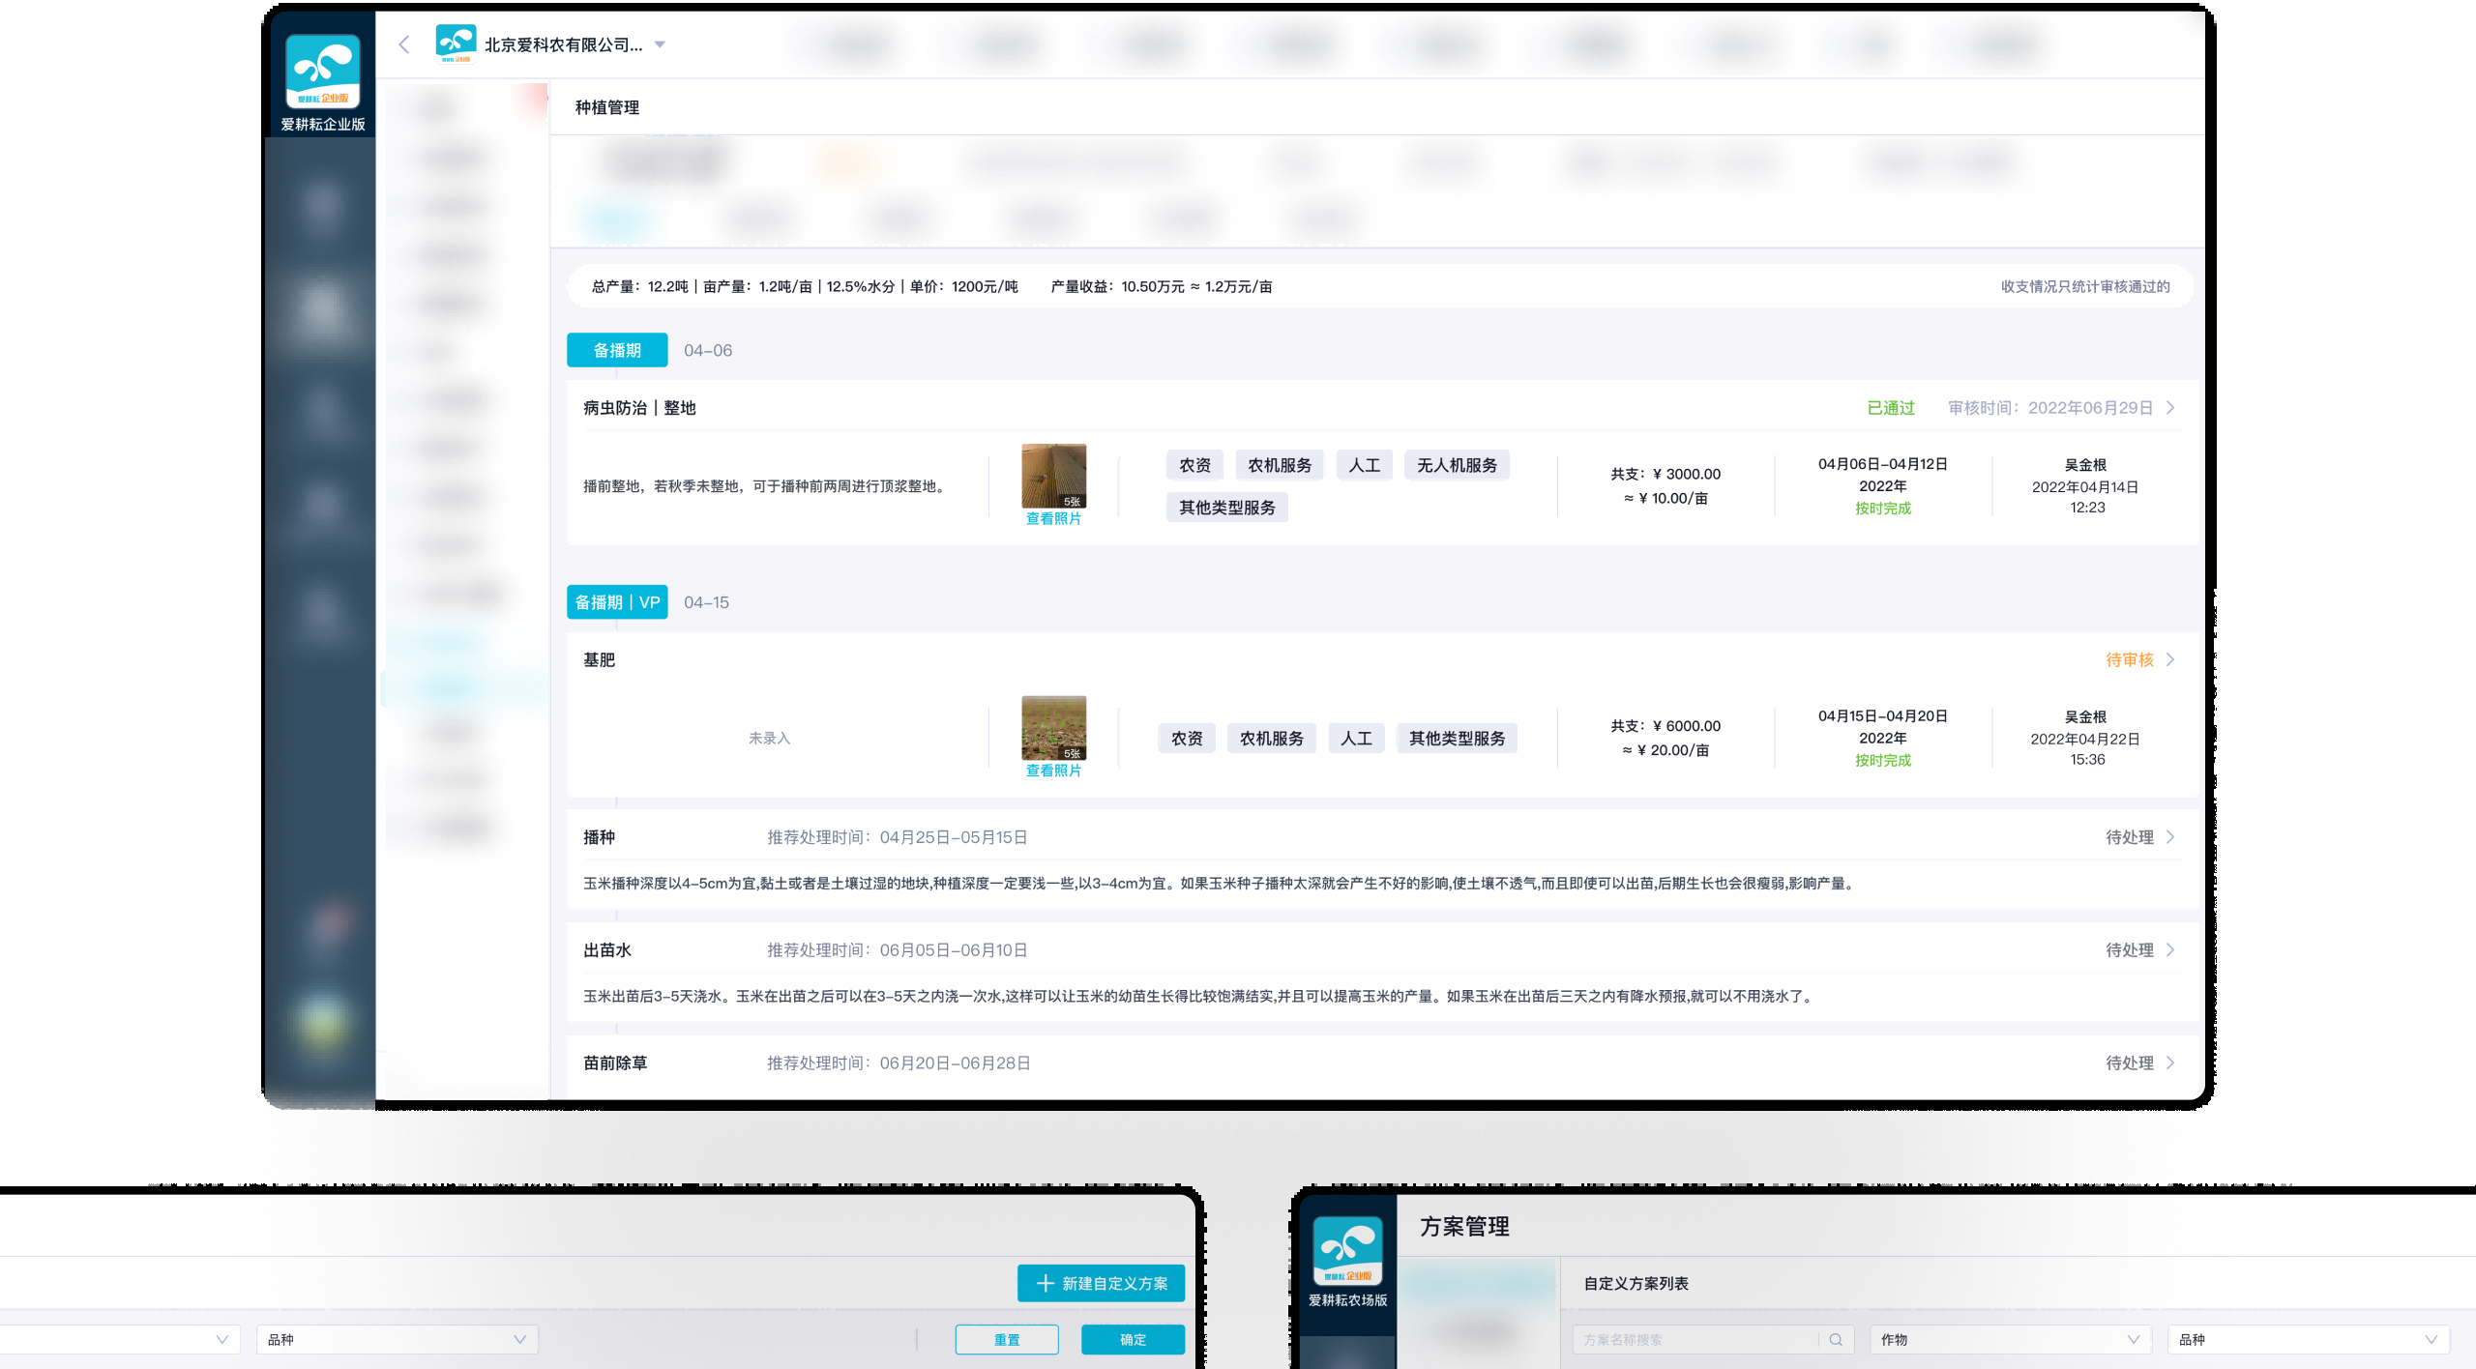Select the 备播期 | VP stage tab
2476x1369 pixels.
[617, 602]
